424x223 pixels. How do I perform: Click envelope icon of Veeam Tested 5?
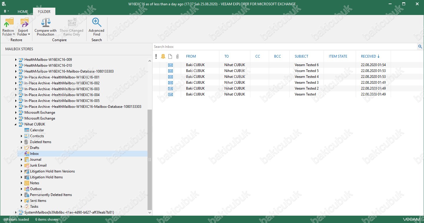pos(170,71)
